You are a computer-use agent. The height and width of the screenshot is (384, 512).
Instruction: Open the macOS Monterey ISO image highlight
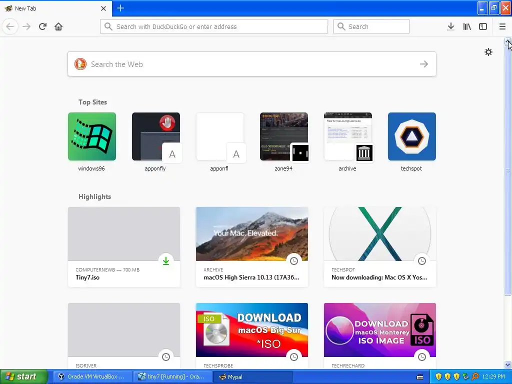380,336
